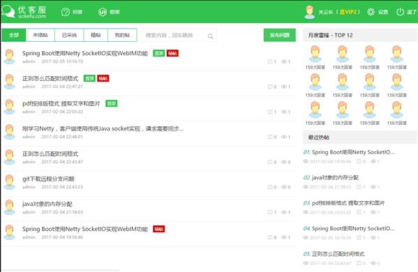Open the UI 框架 icon in header

(x=103, y=12)
